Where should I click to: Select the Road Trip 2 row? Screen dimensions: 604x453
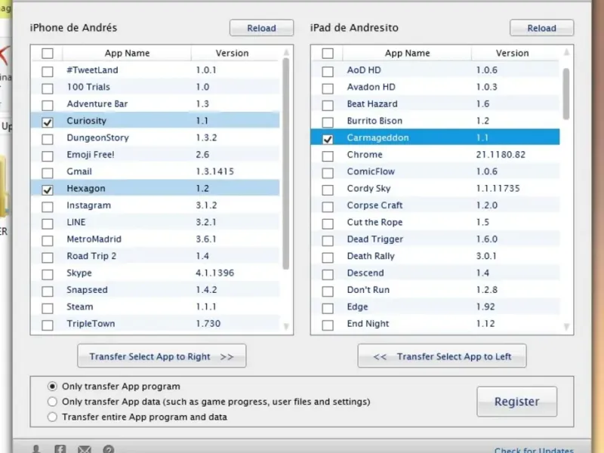point(156,256)
